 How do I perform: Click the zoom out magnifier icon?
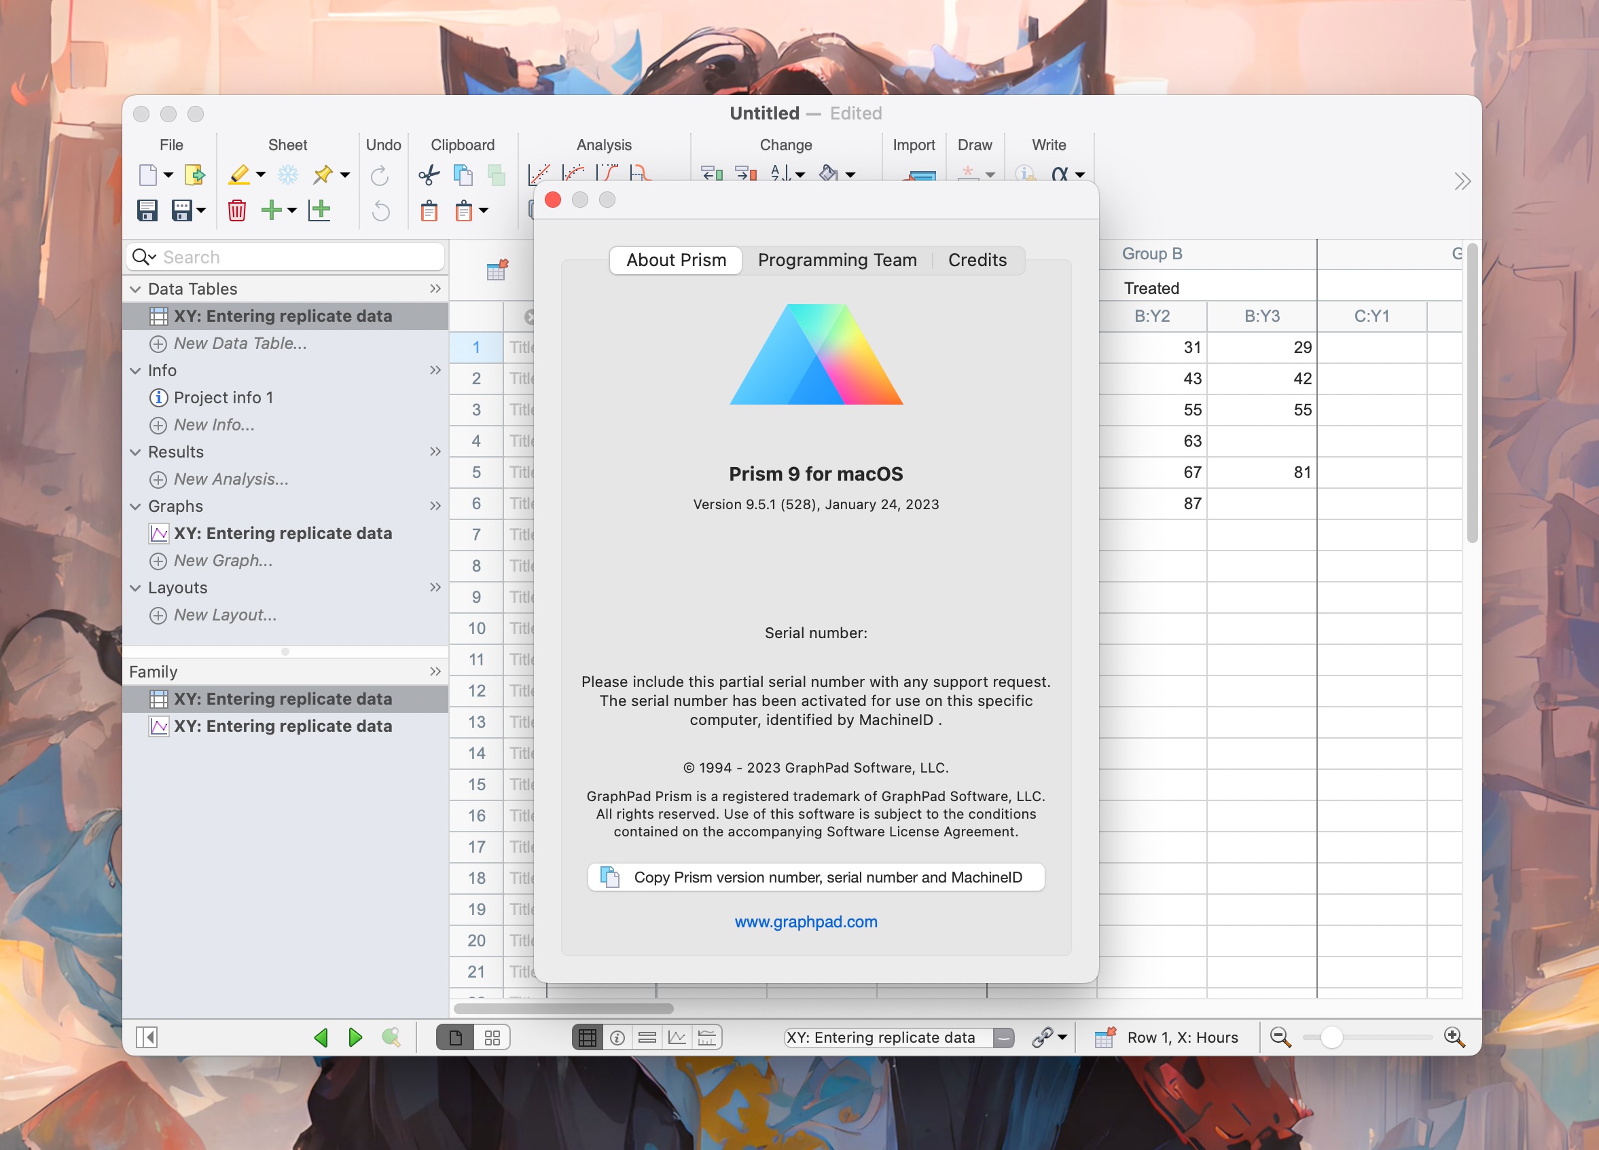tap(1280, 1037)
